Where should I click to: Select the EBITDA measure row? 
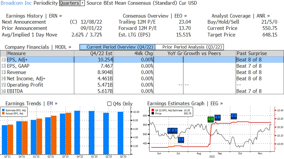(x=142, y=91)
